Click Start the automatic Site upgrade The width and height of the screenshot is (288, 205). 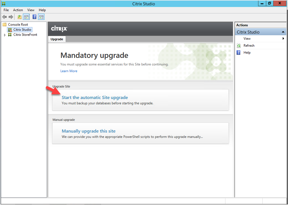(x=95, y=97)
